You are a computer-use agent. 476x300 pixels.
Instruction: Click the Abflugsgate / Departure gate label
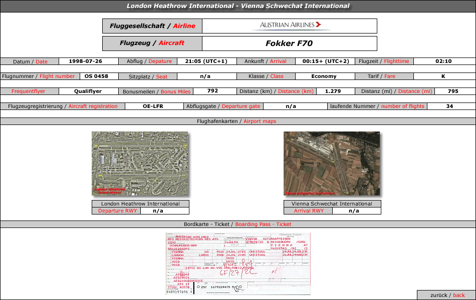pos(223,106)
